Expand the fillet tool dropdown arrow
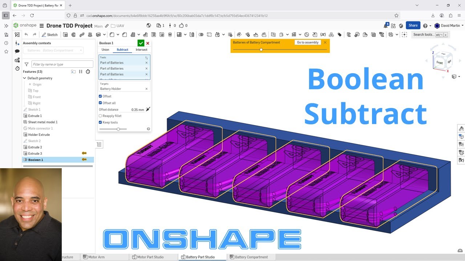465x261 pixels. point(117,35)
